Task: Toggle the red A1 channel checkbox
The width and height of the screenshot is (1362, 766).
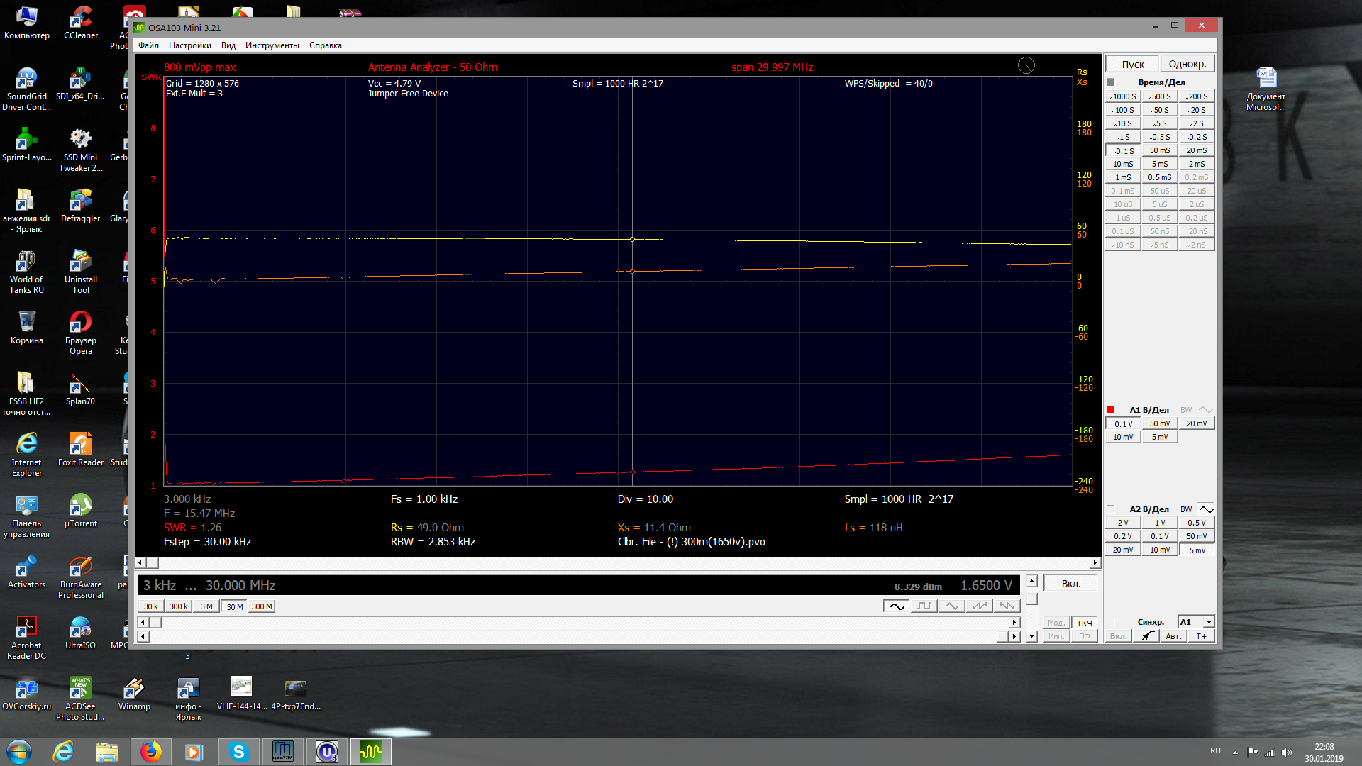Action: 1111,410
